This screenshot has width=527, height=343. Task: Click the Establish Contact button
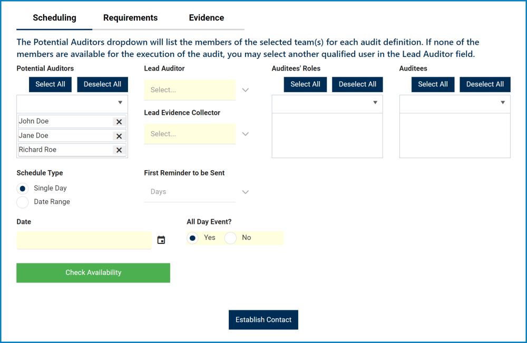point(263,319)
